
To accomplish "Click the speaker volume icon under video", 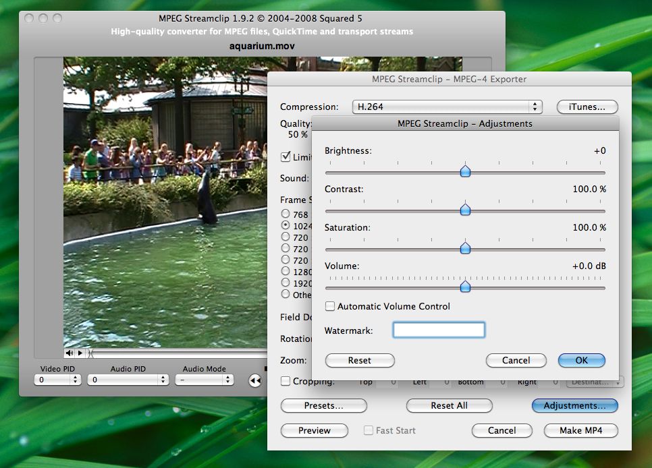I will tap(69, 353).
